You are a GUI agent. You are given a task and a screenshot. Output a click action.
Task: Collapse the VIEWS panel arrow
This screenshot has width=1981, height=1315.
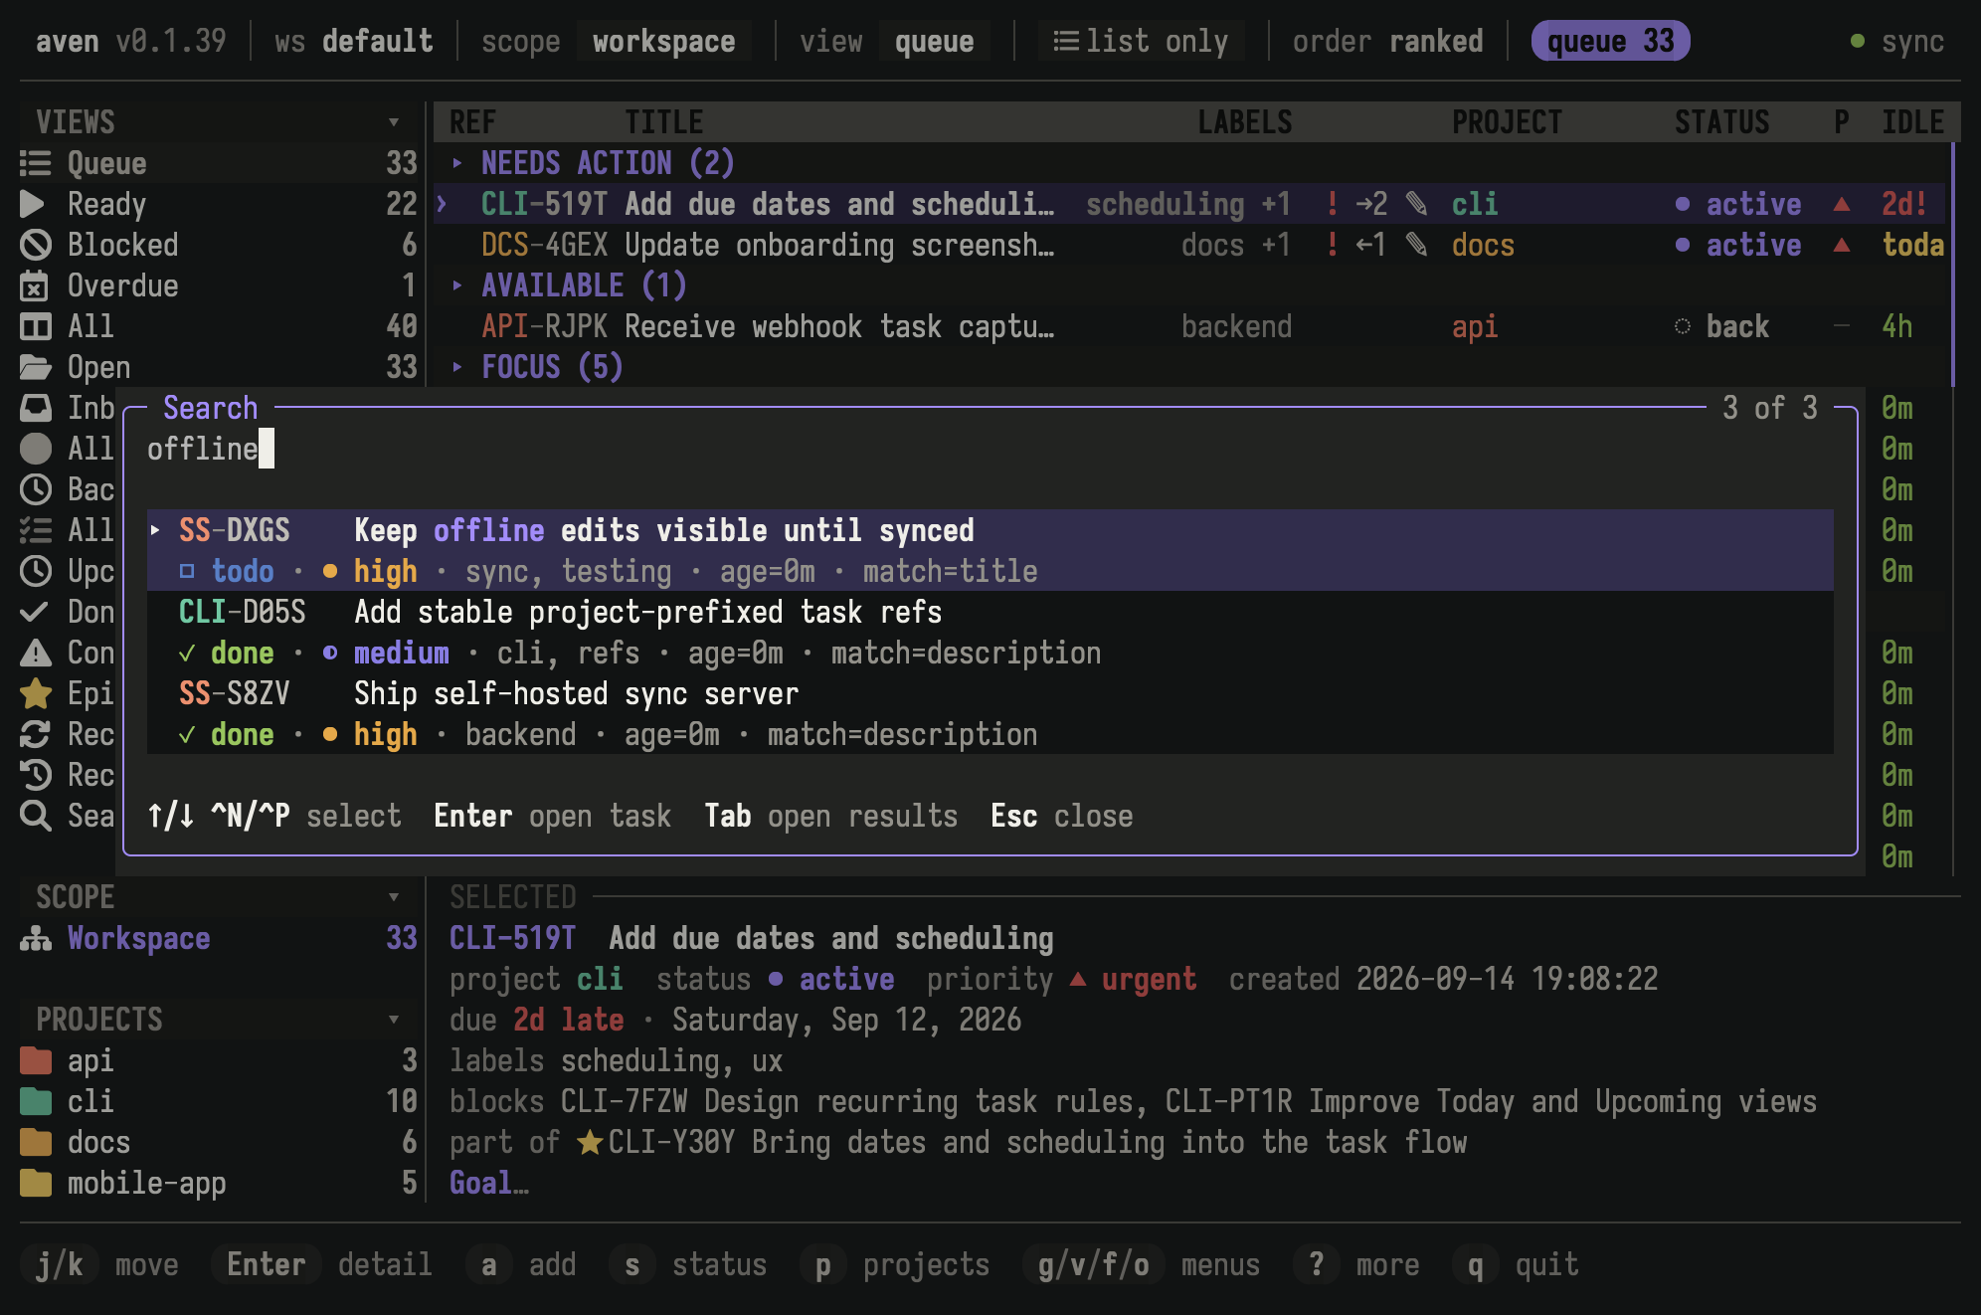click(x=394, y=122)
